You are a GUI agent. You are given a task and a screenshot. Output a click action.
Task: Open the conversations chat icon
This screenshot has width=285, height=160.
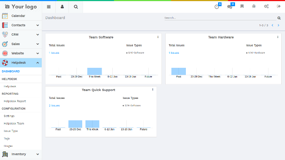230,7
